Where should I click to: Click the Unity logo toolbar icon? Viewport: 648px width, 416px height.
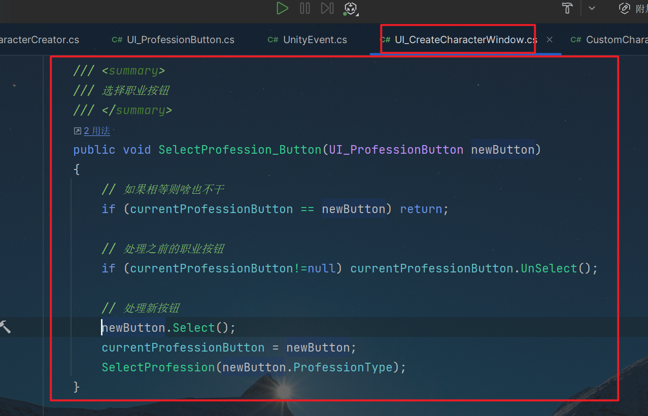[350, 8]
